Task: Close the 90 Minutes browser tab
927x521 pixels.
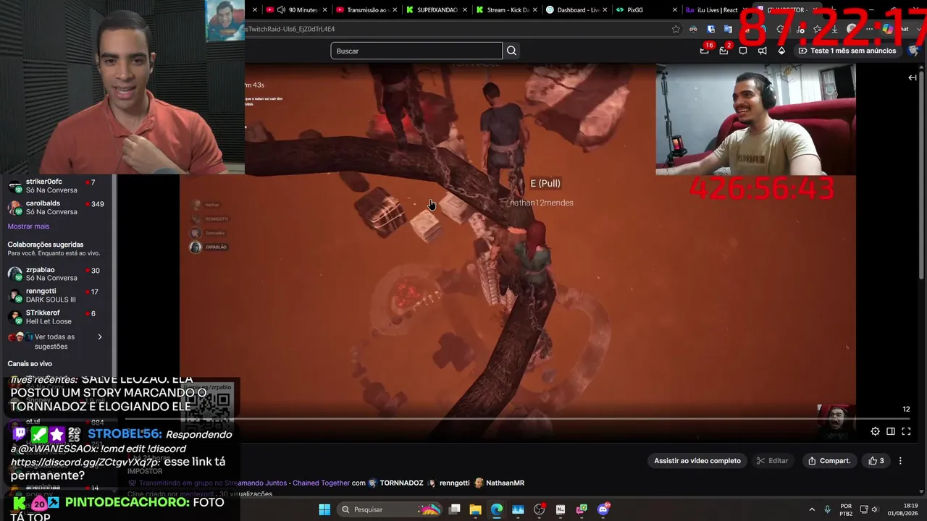Action: (324, 10)
